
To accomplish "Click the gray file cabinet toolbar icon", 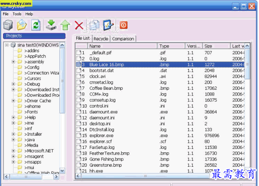I will pos(8,26).
